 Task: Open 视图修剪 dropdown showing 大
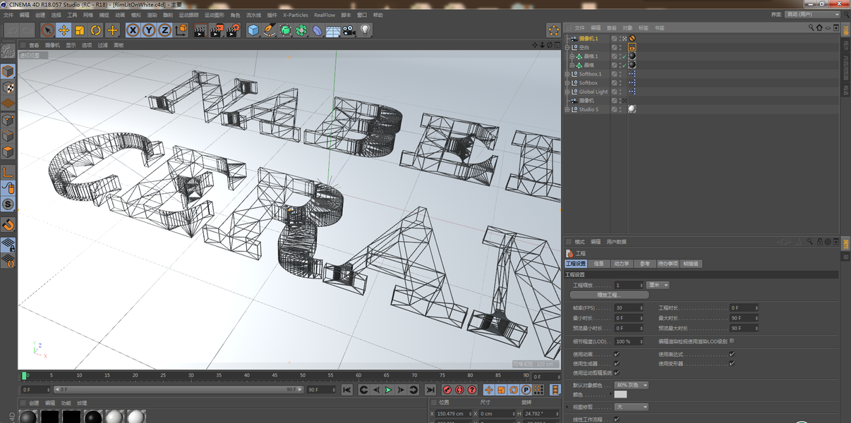coord(632,407)
